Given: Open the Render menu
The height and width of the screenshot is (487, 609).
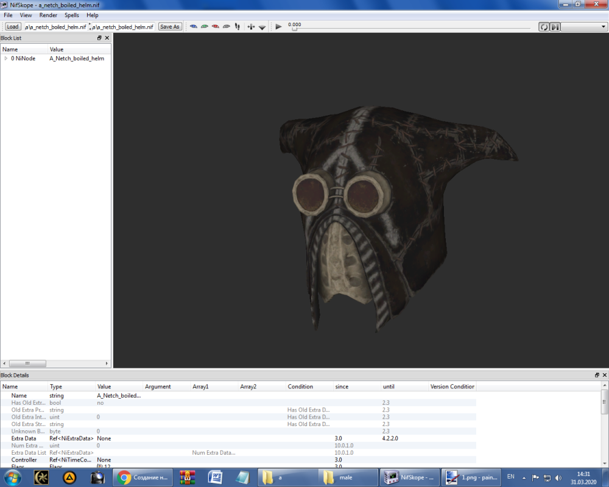Looking at the screenshot, I should (48, 15).
